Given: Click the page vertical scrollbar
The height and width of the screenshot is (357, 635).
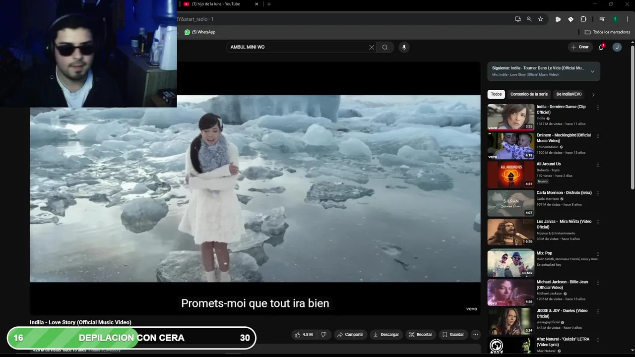Looking at the screenshot, I should 633,117.
